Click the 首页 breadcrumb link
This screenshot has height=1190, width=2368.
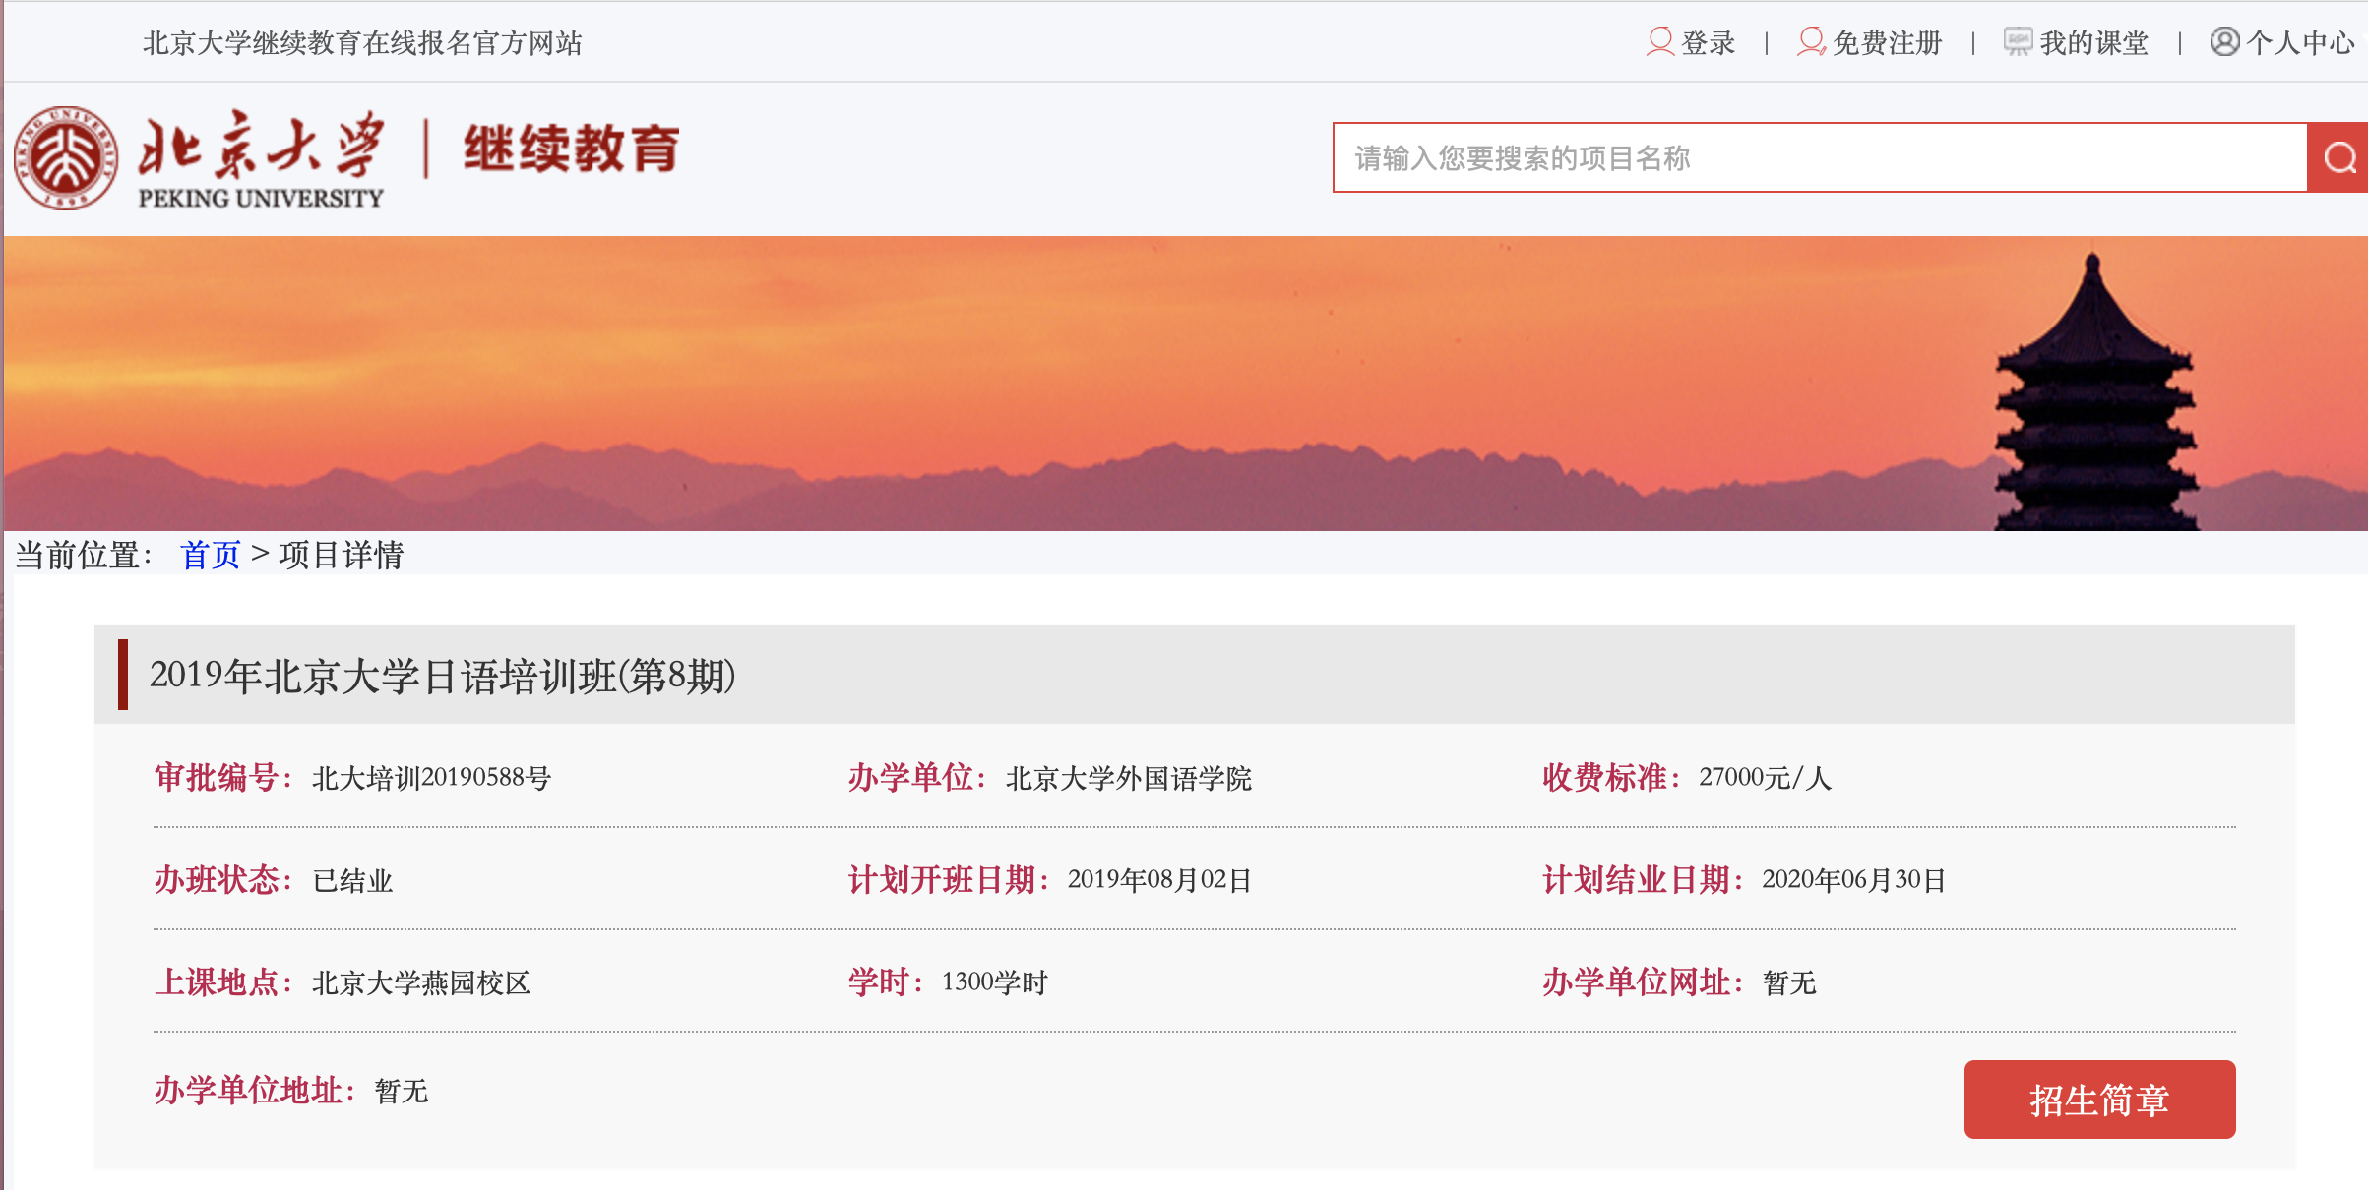tap(210, 555)
